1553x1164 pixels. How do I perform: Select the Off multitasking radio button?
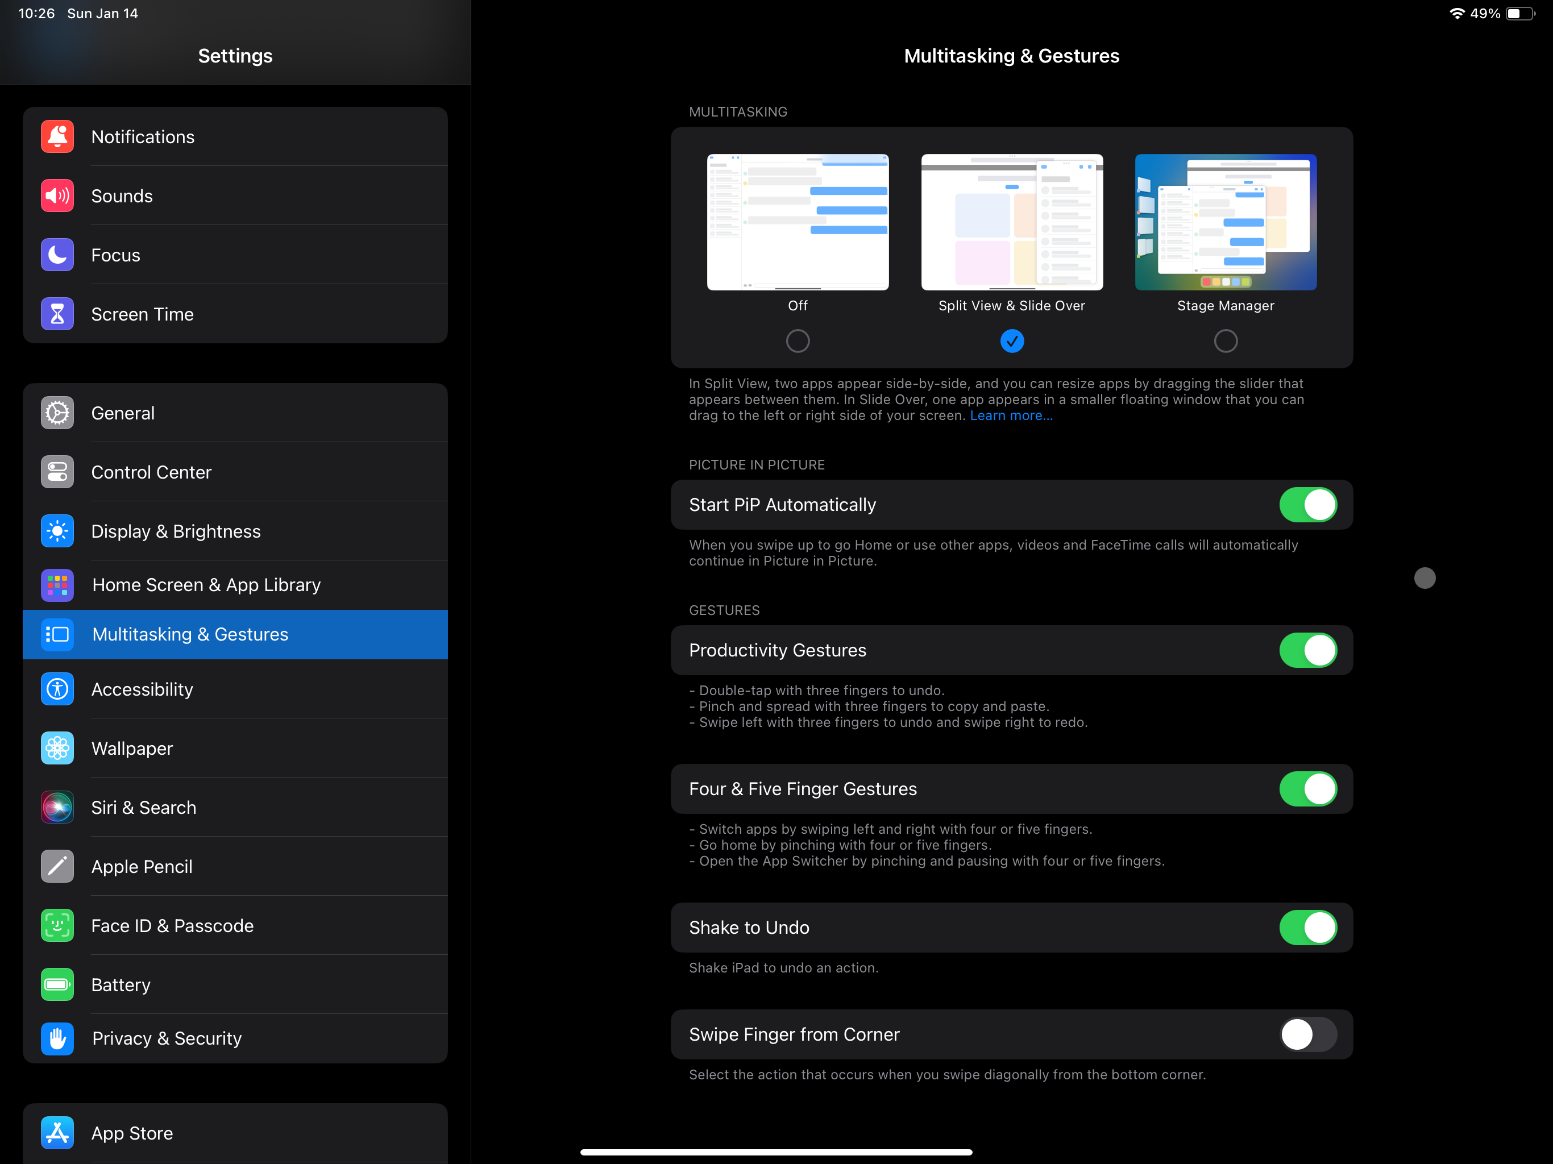(798, 341)
